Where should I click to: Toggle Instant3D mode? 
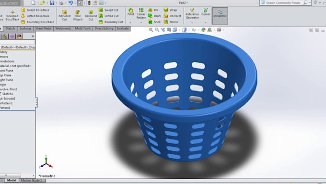(220, 16)
